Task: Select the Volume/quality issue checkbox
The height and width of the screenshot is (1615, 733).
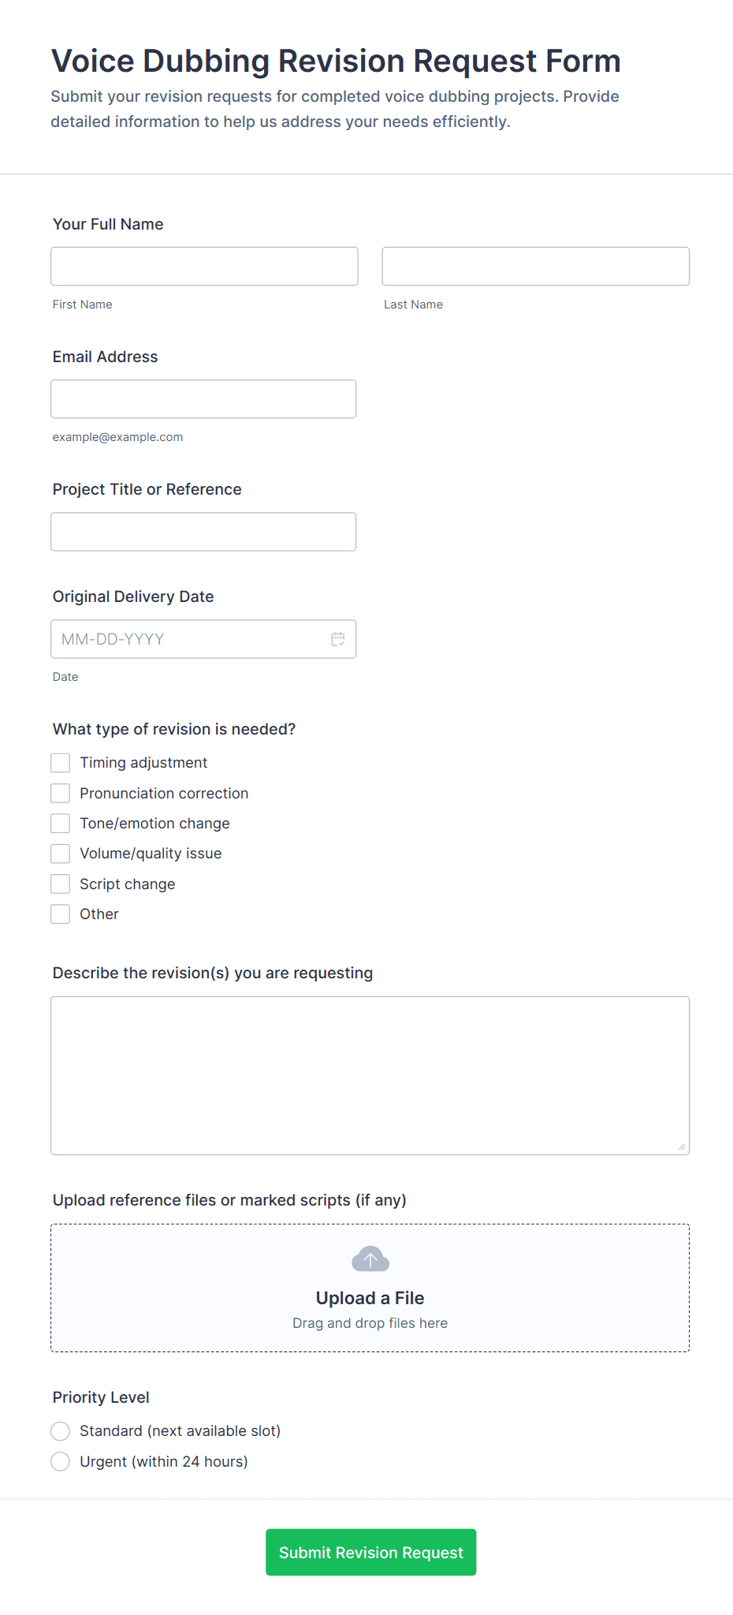Action: (61, 854)
